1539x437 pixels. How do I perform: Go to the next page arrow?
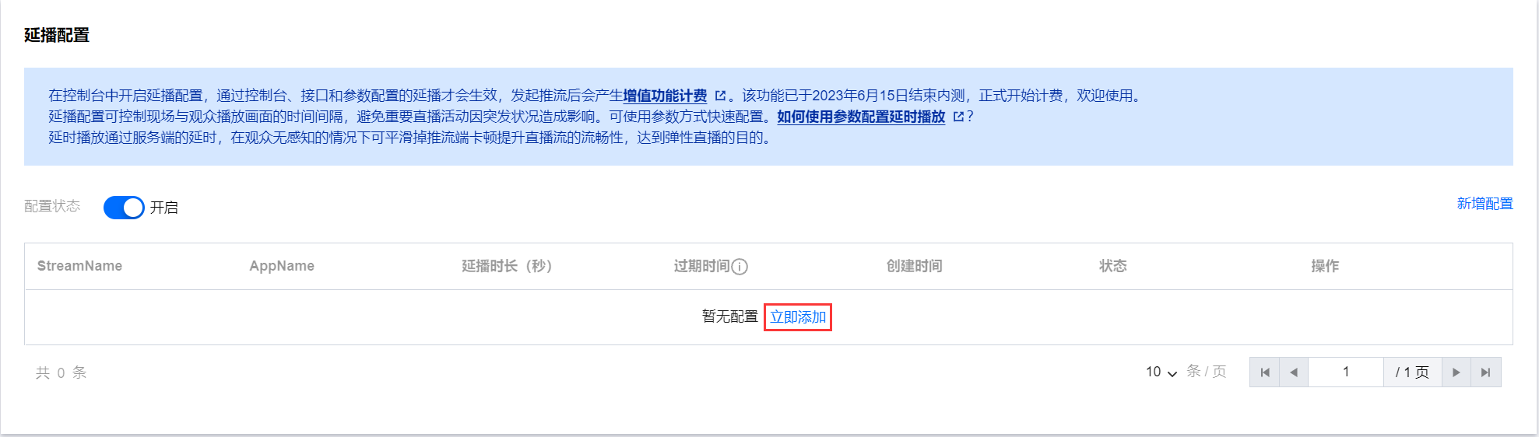click(1456, 372)
